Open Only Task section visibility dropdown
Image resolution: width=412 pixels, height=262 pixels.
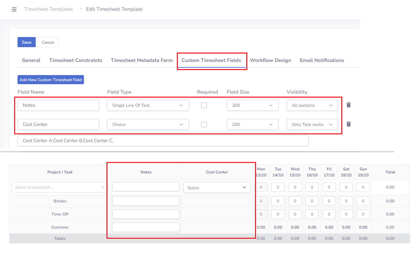pyautogui.click(x=312, y=124)
